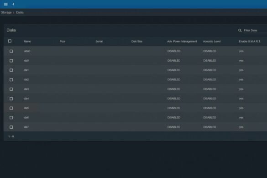Viewport: 267px width, 178px height.
Task: Sort by Disk Size column header
Action: coord(137,42)
